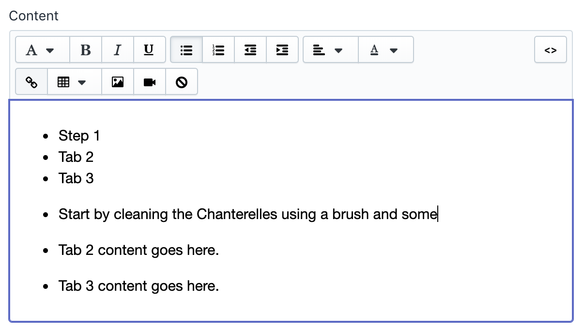Viewport: 584px width, 331px height.
Task: Click 'Tab 2 content goes here.' text
Action: tap(139, 250)
